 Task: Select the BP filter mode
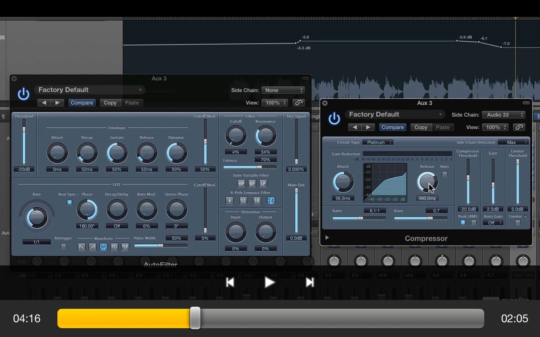point(252,184)
